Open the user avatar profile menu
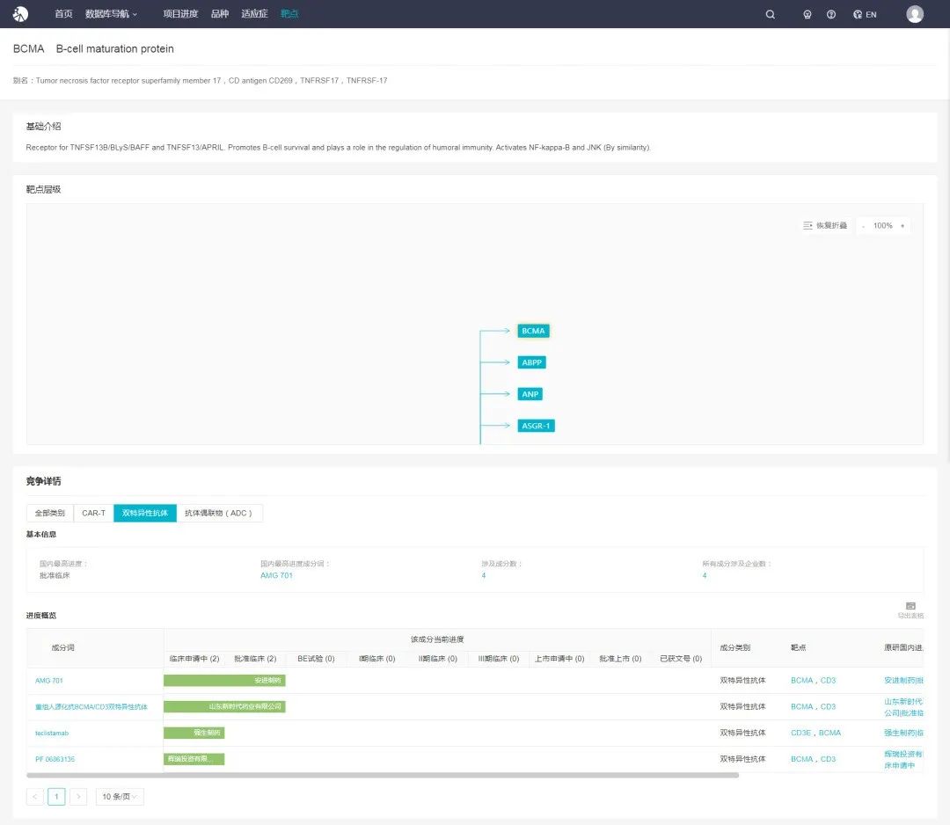This screenshot has width=950, height=825. tap(915, 14)
